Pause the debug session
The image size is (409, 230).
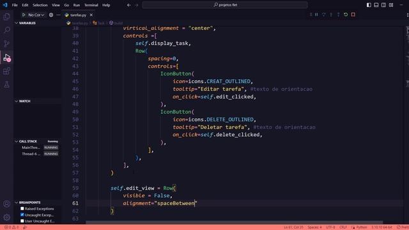pyautogui.click(x=316, y=15)
